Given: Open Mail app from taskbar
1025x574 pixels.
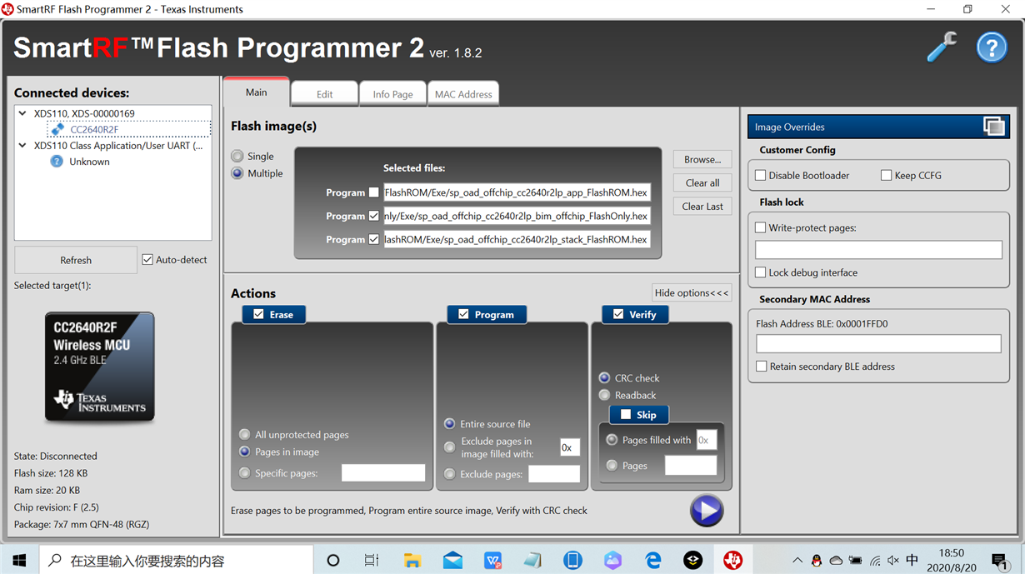Looking at the screenshot, I should pos(452,561).
